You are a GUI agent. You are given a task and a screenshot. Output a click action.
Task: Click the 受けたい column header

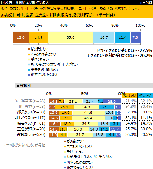pyautogui.click(x=130, y=96)
